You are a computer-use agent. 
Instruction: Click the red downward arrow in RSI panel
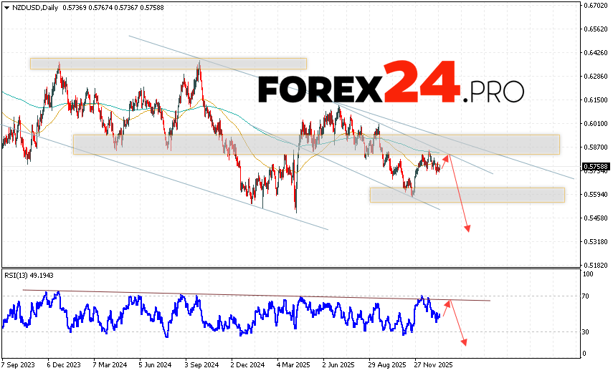click(465, 342)
